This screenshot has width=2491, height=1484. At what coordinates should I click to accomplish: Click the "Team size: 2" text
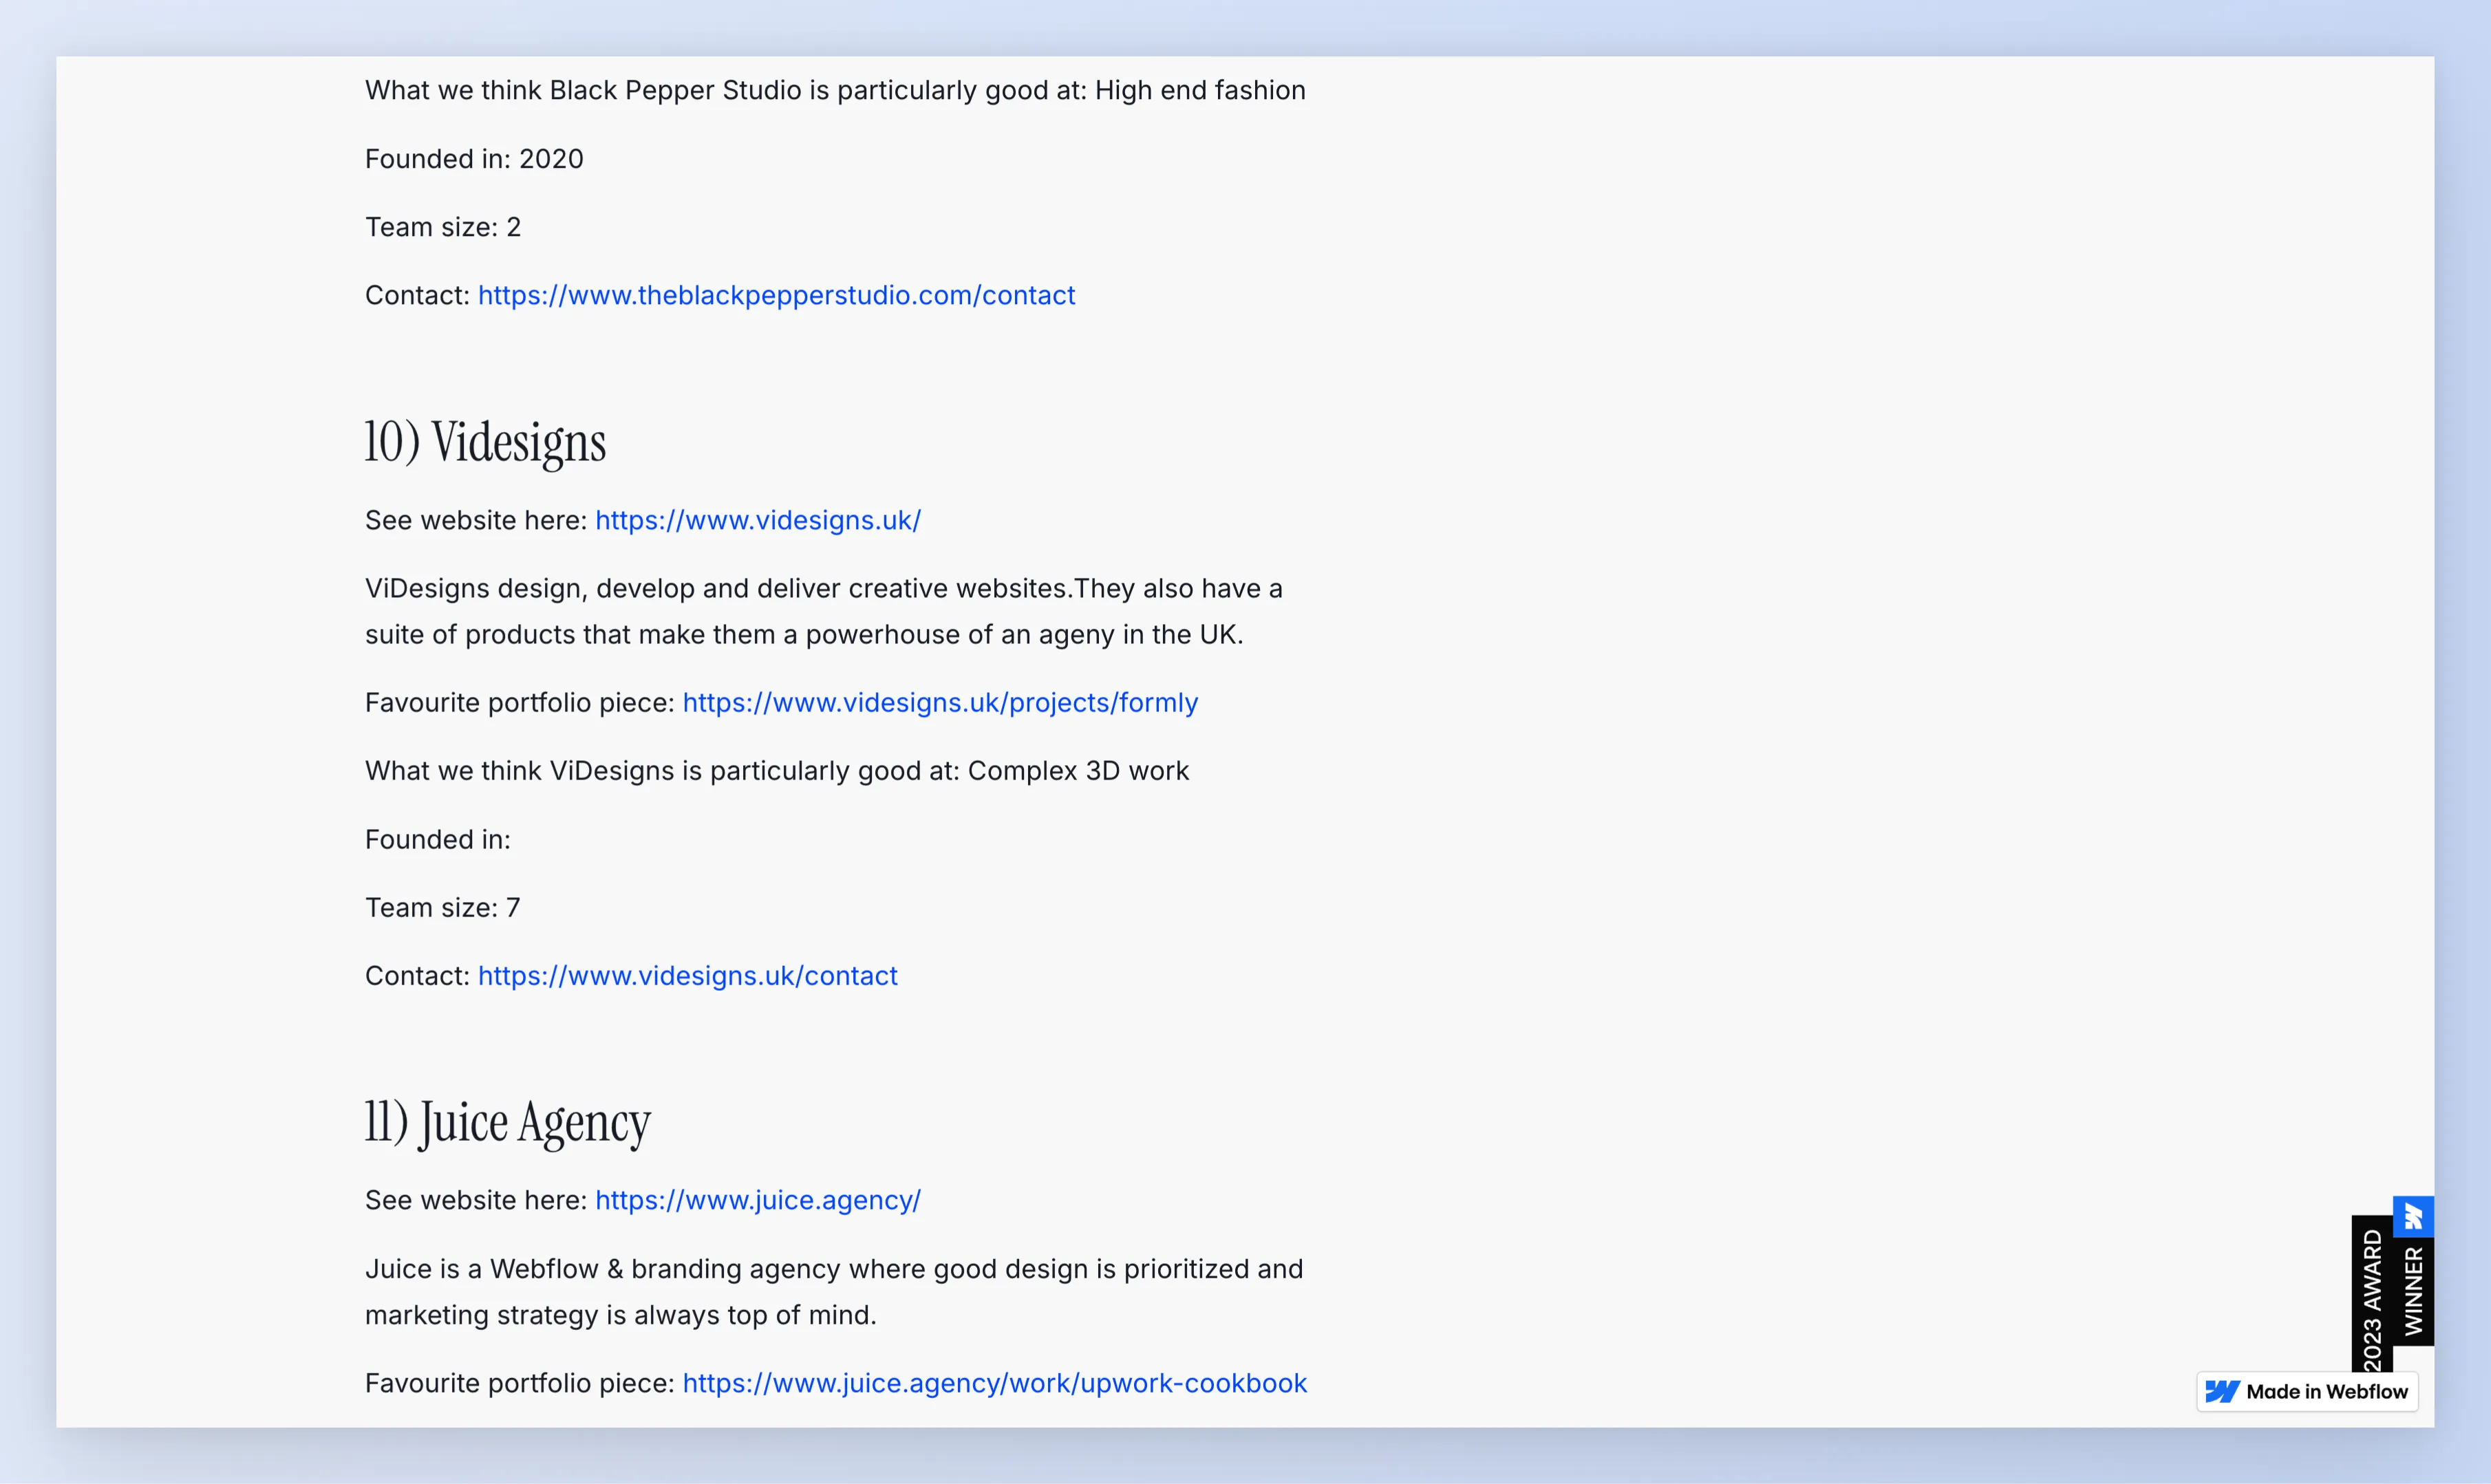pos(443,227)
